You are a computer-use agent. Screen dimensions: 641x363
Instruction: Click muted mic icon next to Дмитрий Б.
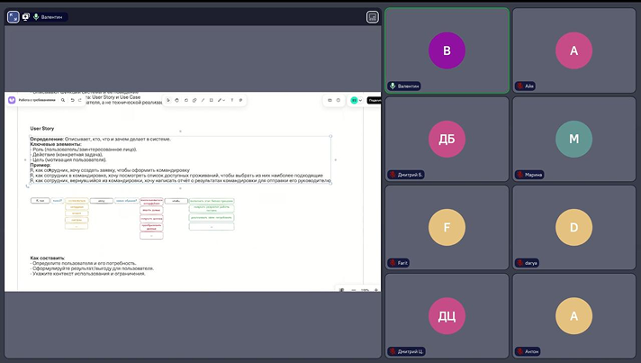[x=393, y=175]
